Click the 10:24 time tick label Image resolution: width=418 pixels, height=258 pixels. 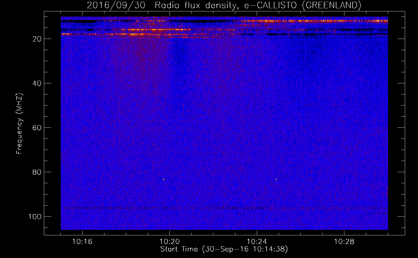257,242
